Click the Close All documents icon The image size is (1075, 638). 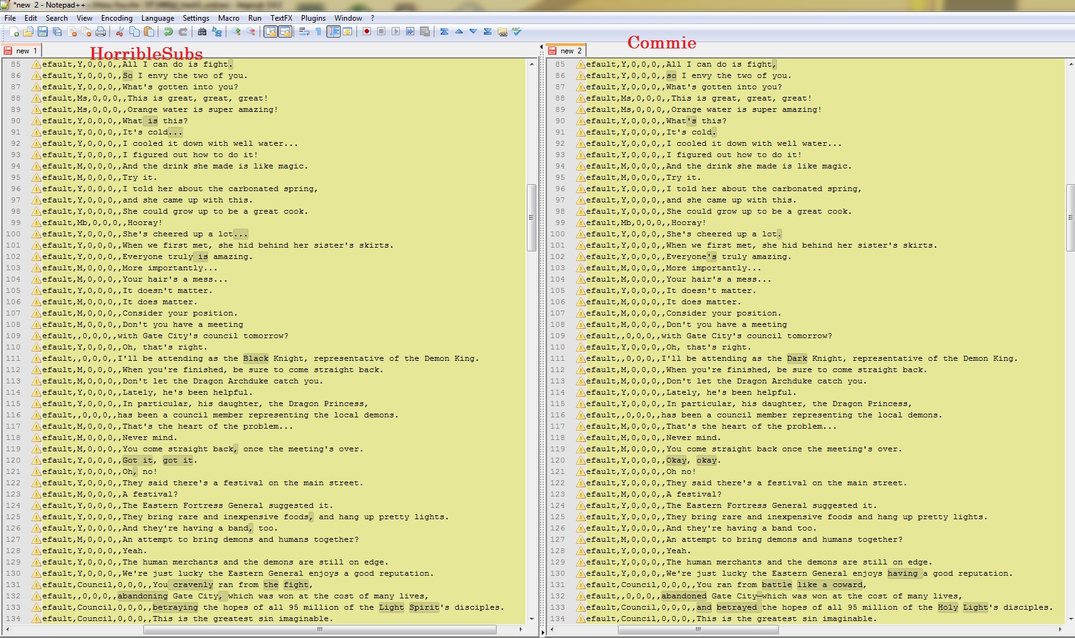(86, 32)
